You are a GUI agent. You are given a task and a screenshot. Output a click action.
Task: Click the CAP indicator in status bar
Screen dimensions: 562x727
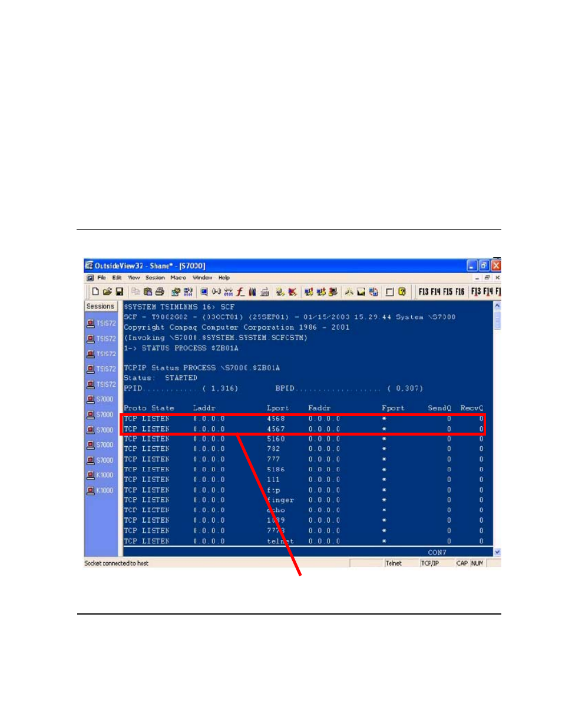tap(462, 563)
